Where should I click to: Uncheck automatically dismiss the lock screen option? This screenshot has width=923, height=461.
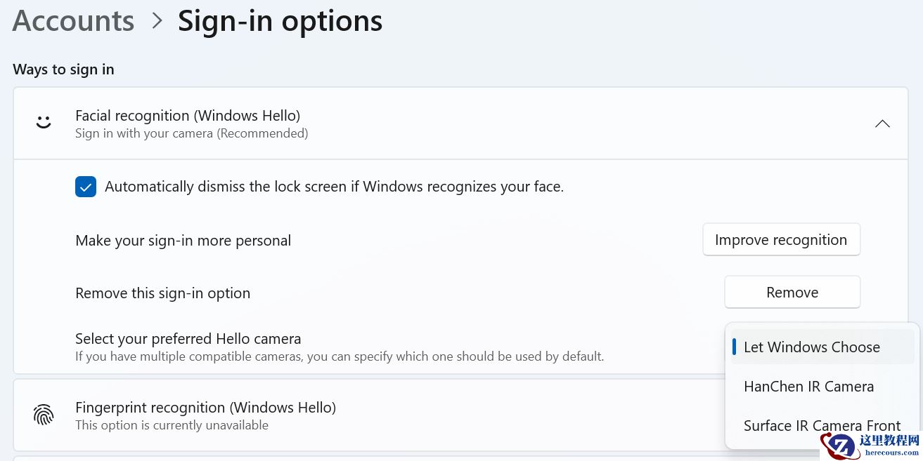(x=86, y=187)
